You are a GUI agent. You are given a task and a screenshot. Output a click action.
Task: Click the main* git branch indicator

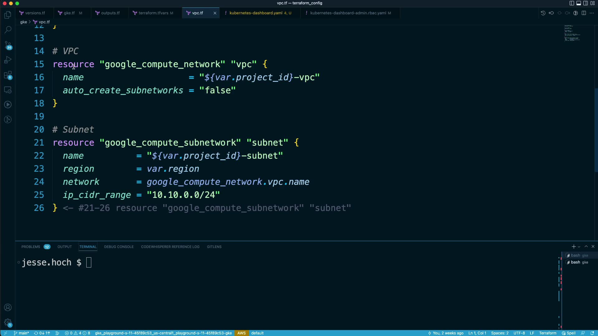21,333
